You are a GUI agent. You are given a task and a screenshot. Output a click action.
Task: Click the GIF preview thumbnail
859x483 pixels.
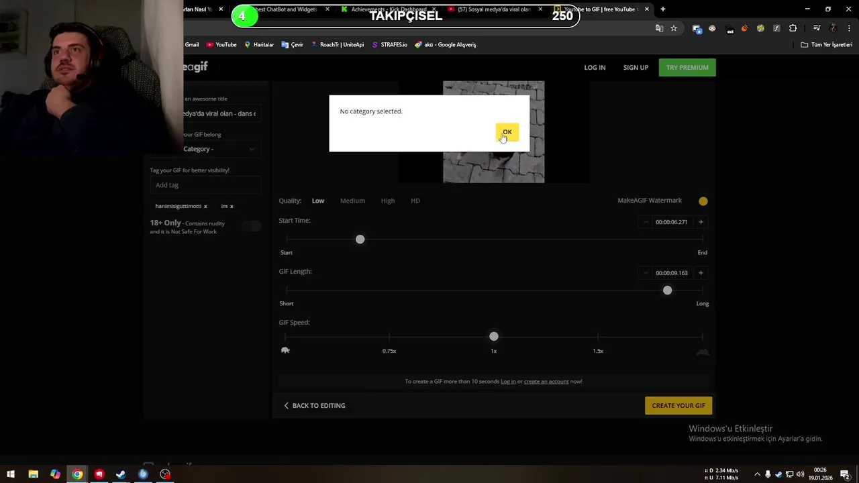(x=494, y=132)
